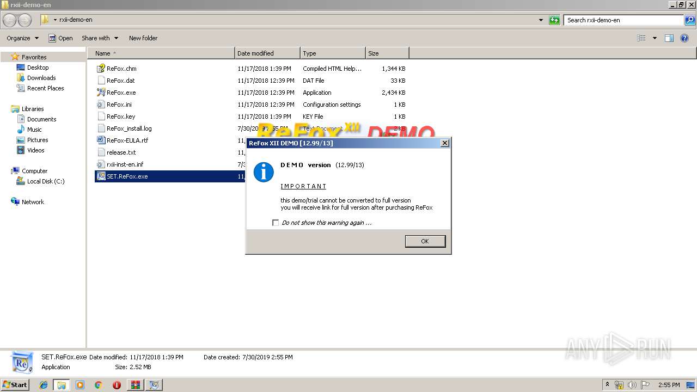Tick 'Do not show this warning again' checkbox
This screenshot has width=697, height=392.
coord(276,223)
